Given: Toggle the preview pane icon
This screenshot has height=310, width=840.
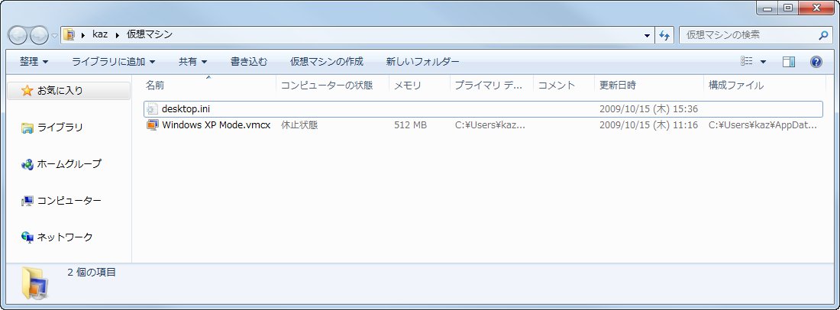Looking at the screenshot, I should [789, 62].
